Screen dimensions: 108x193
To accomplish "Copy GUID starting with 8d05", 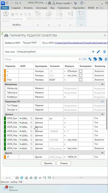I will [31, 131].
